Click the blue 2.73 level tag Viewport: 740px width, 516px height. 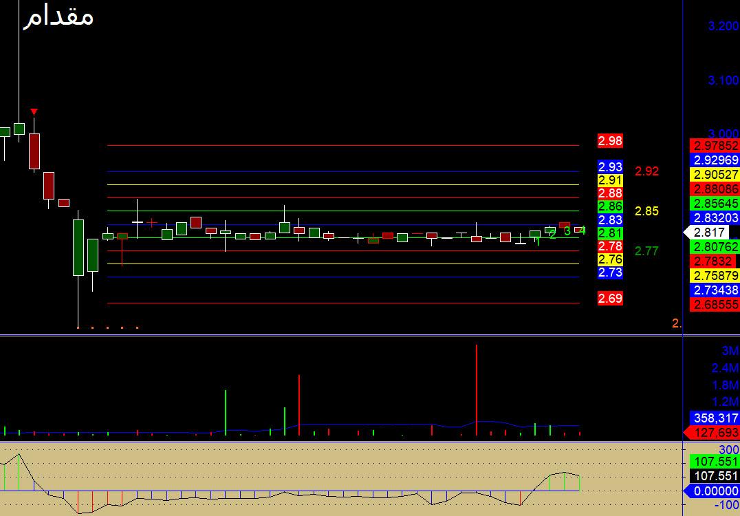tap(610, 272)
